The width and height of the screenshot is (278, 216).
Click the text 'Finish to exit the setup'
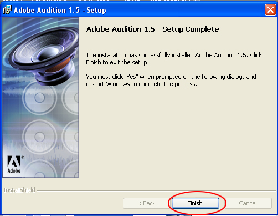117,62
